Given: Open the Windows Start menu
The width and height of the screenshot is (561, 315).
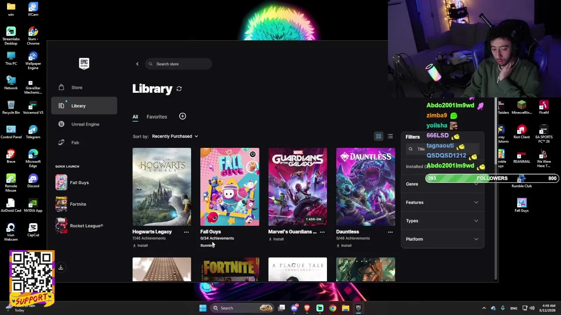Looking at the screenshot, I should click(202, 308).
